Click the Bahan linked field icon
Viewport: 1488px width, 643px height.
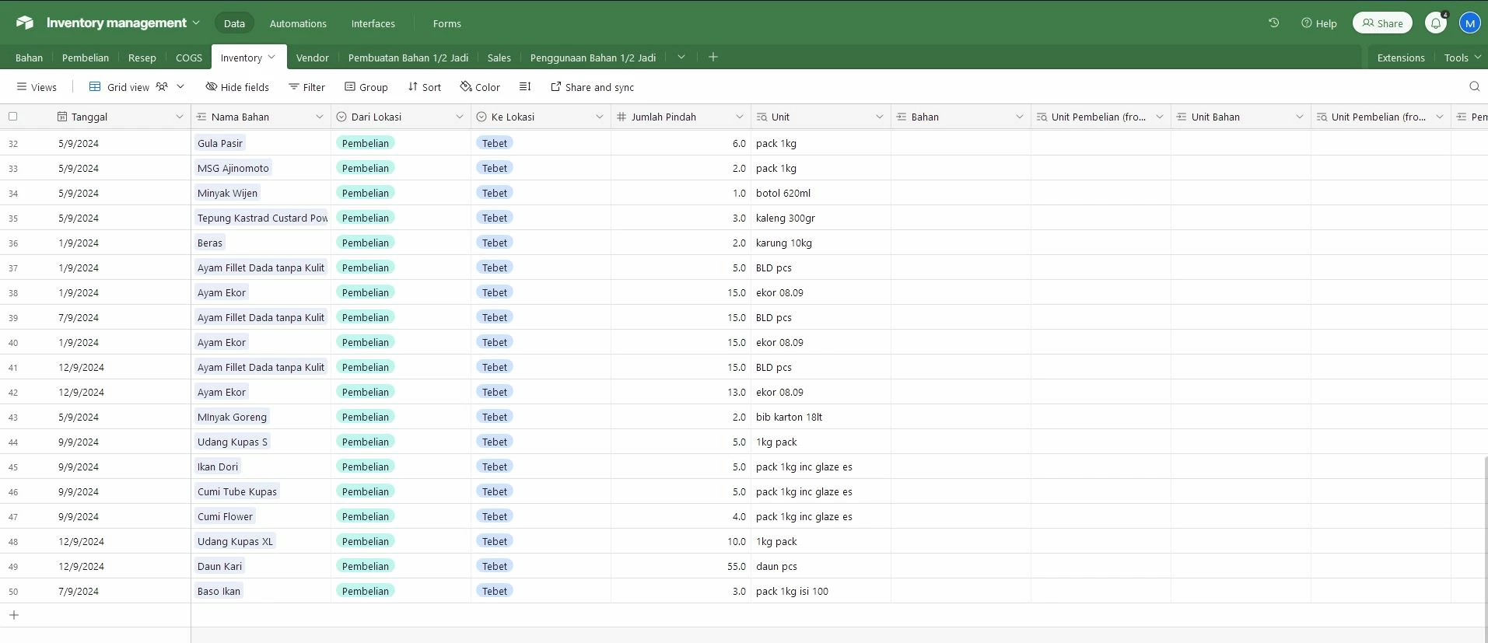[902, 117]
